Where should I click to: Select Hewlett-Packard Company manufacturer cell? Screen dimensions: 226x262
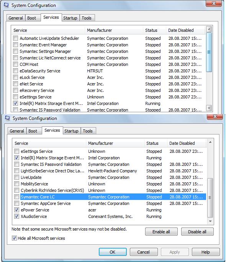tap(112, 170)
